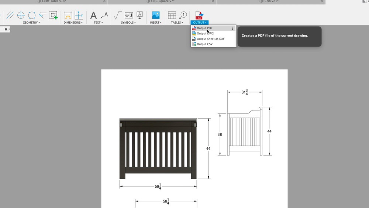Open the DIMENSIONS dropdown
369x208 pixels.
(x=73, y=23)
